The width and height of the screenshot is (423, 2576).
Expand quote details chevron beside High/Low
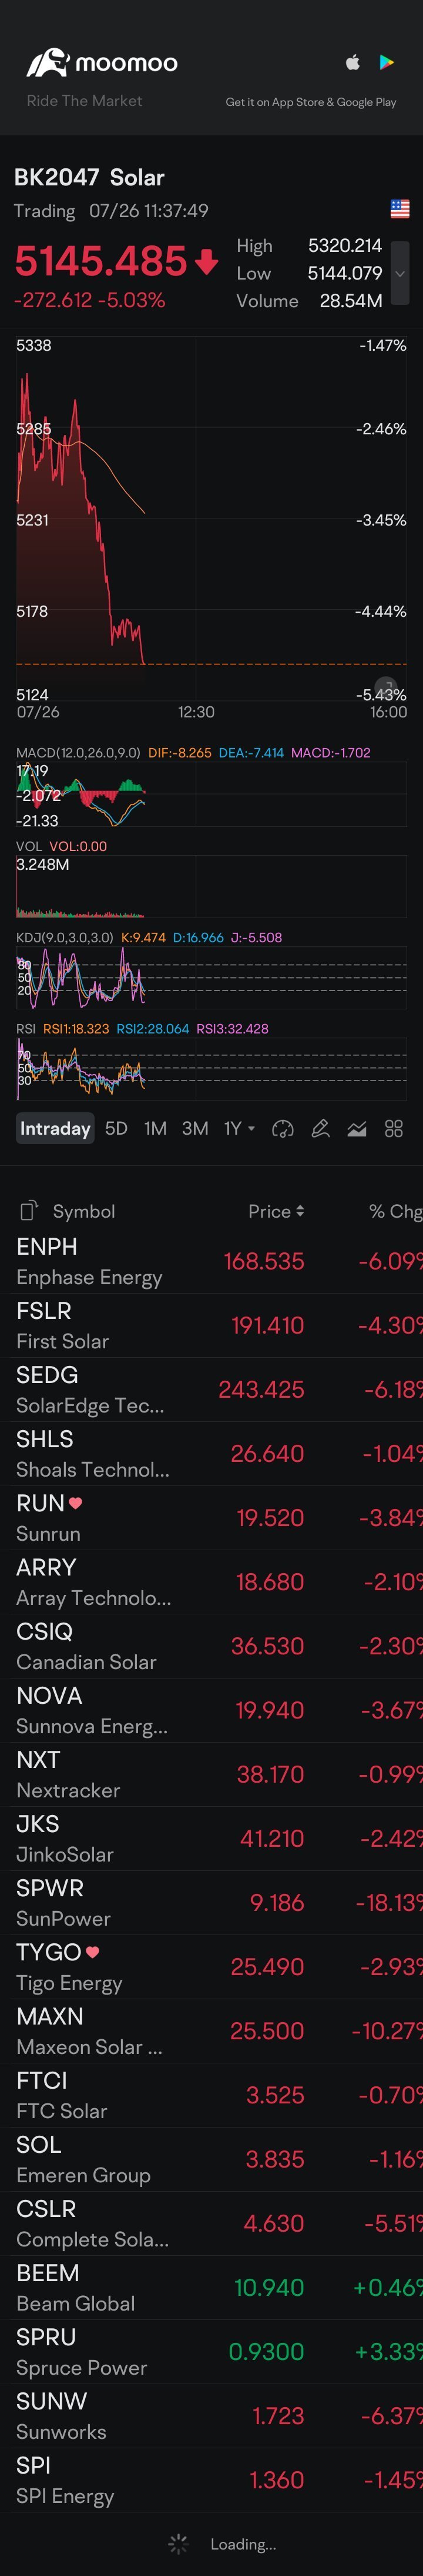pyautogui.click(x=399, y=273)
